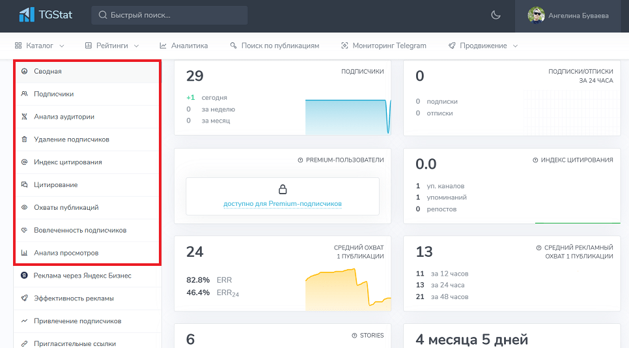
Task: Click the доступно для Premium-подписчиков link
Action: [x=282, y=203]
